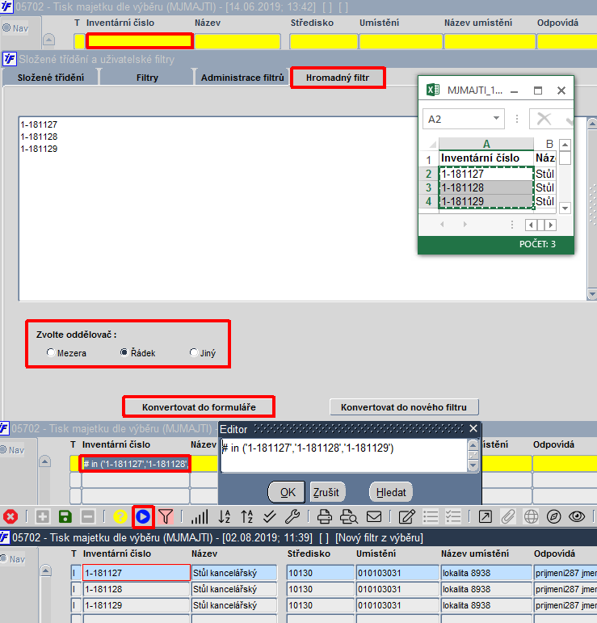Click the green save diskette icon
This screenshot has width=597, height=623.
pyautogui.click(x=65, y=516)
